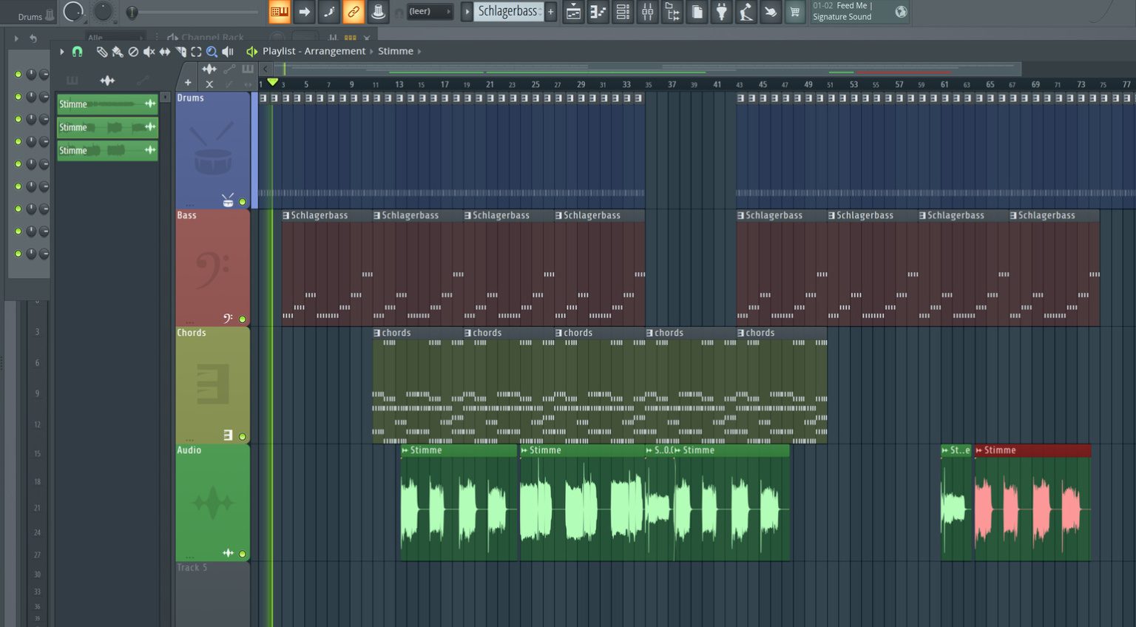Image resolution: width=1136 pixels, height=627 pixels.
Task: Open the Browser folder-tree icon
Action: coord(672,12)
